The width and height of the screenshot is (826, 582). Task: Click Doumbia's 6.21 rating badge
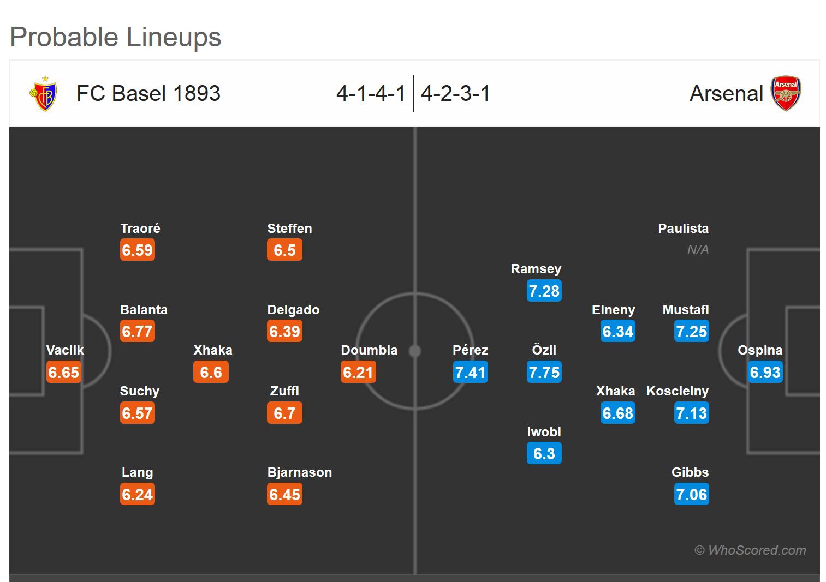pyautogui.click(x=358, y=372)
